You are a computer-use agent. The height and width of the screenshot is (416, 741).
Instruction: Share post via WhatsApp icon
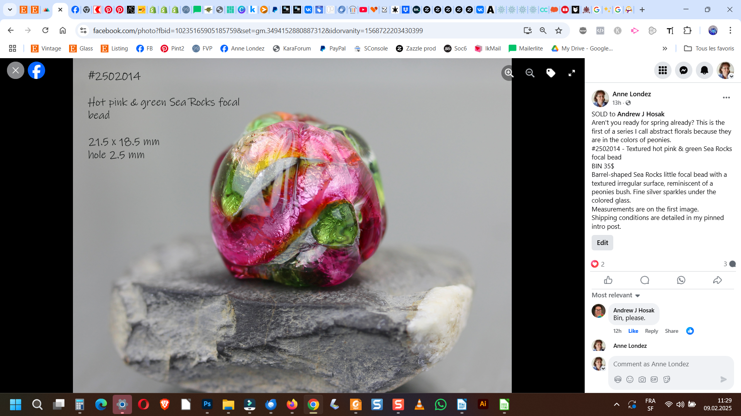[x=681, y=280]
